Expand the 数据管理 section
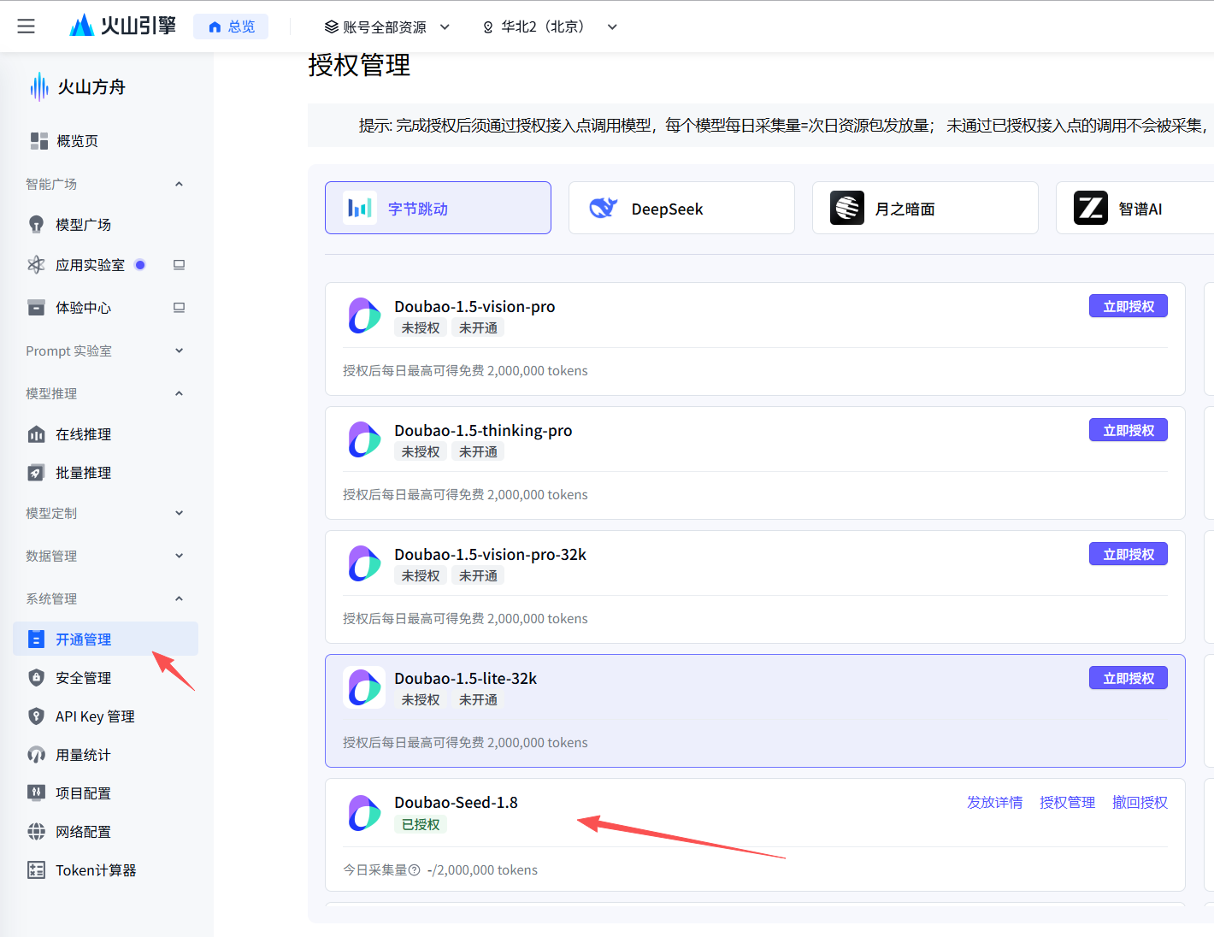Image resolution: width=1214 pixels, height=937 pixels. click(179, 556)
